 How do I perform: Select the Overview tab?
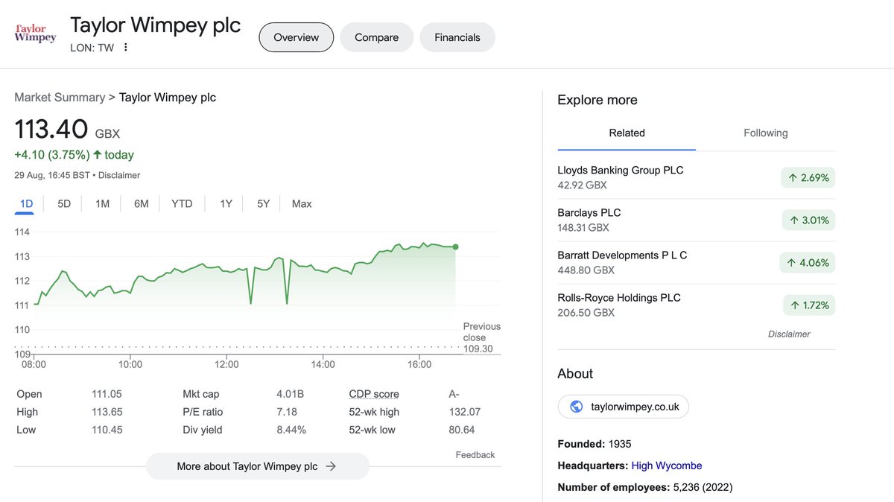(x=296, y=37)
